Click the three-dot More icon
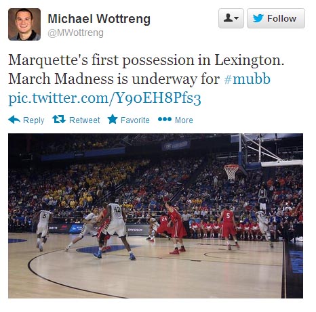 click(x=165, y=119)
